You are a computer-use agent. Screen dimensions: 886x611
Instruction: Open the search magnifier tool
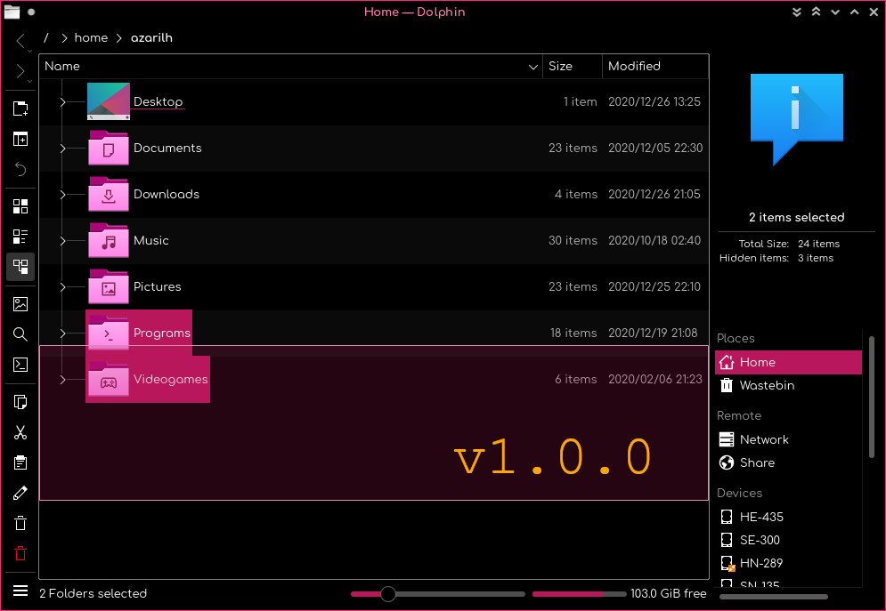tap(20, 334)
